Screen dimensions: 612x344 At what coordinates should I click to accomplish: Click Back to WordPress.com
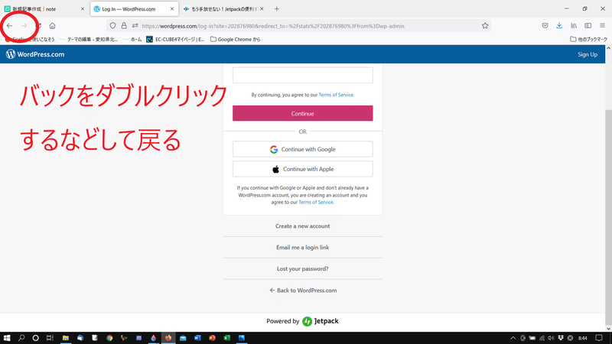303,290
